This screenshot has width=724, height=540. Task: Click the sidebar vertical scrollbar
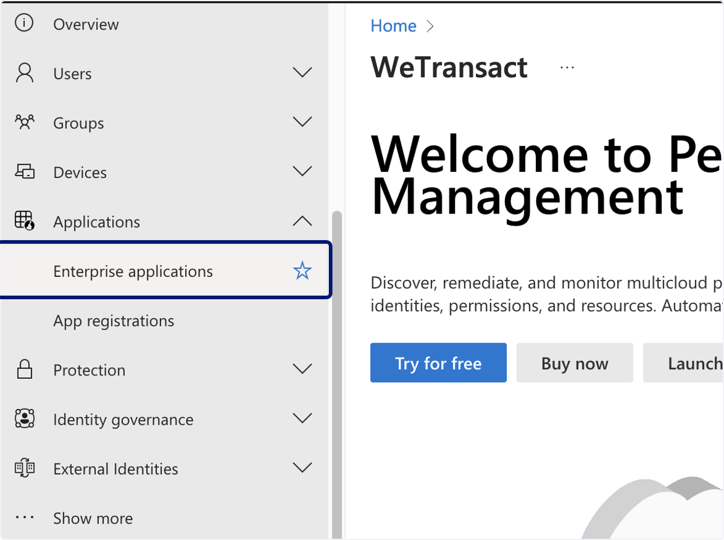[x=337, y=374]
